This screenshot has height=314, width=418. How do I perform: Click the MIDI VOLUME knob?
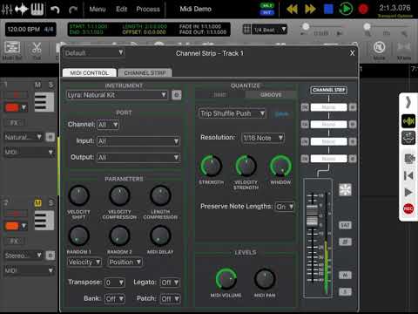click(x=226, y=278)
